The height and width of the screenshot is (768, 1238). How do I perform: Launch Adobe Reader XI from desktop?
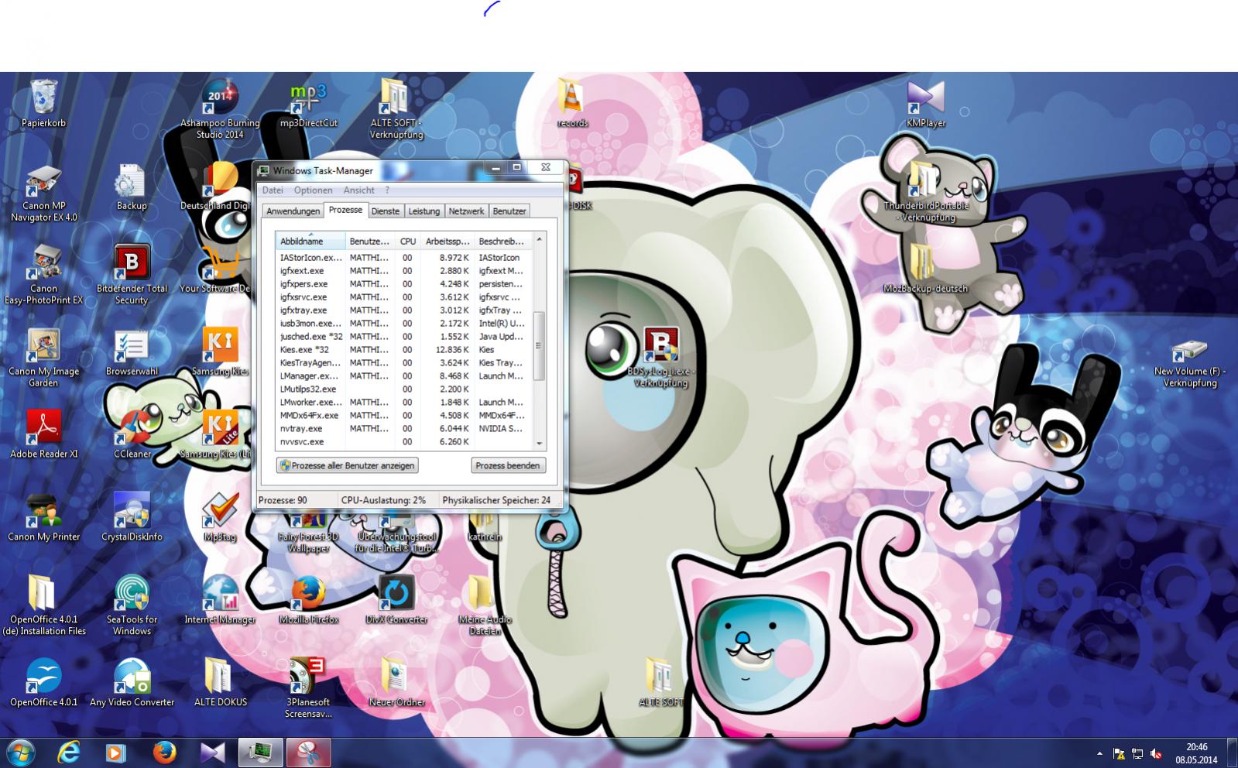[x=43, y=435]
